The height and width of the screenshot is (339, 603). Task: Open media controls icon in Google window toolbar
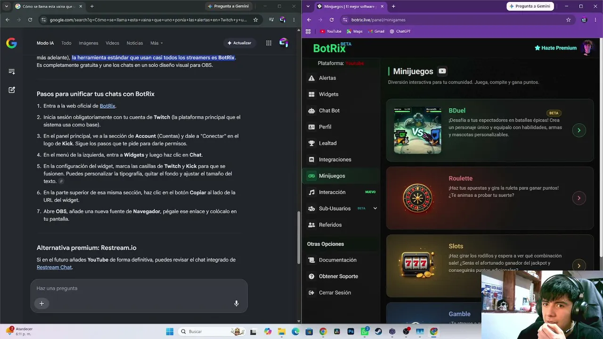coord(271,20)
